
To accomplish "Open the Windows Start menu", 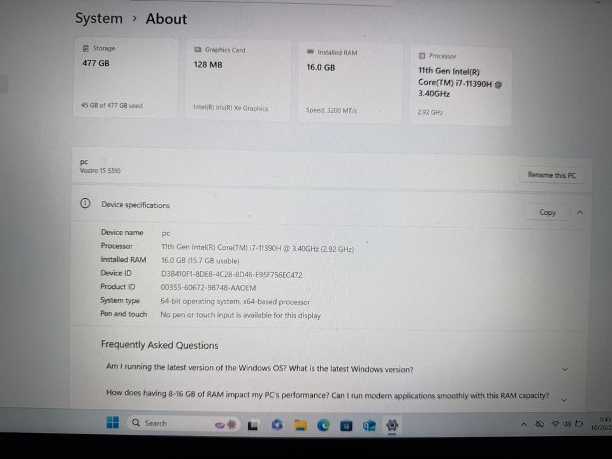I will (113, 422).
